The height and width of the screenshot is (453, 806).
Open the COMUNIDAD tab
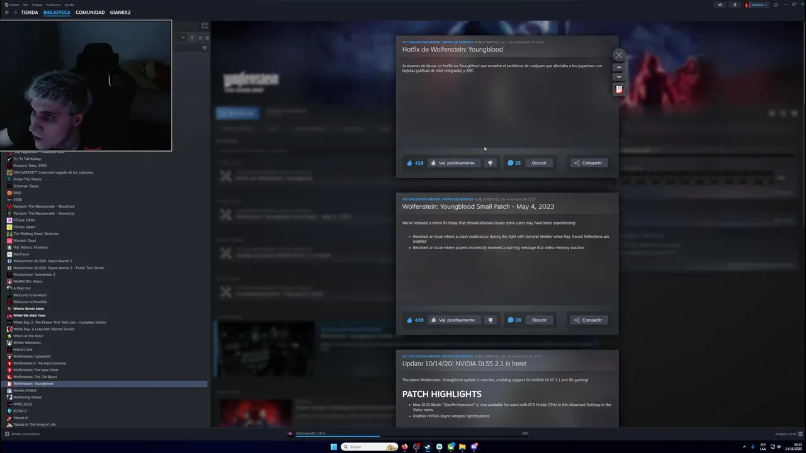coord(90,13)
